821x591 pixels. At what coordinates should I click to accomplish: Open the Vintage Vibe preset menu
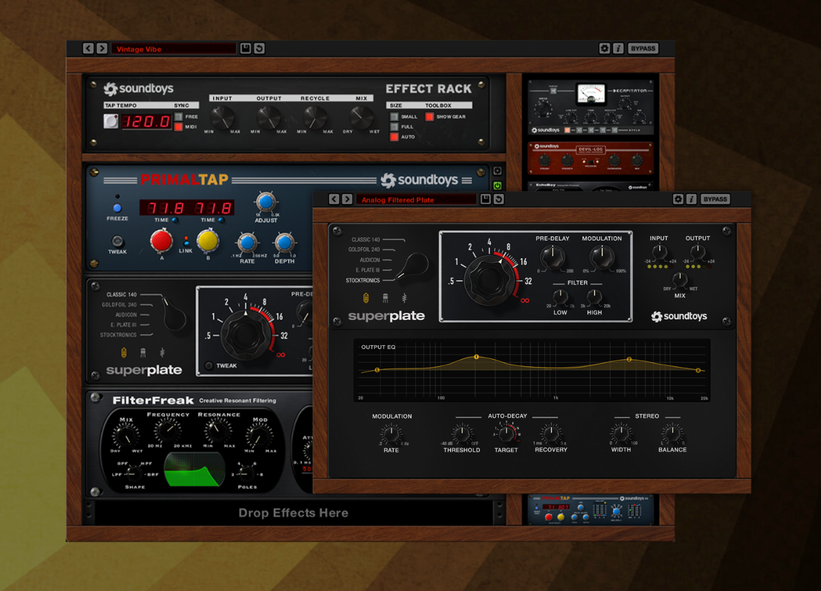coord(173,49)
